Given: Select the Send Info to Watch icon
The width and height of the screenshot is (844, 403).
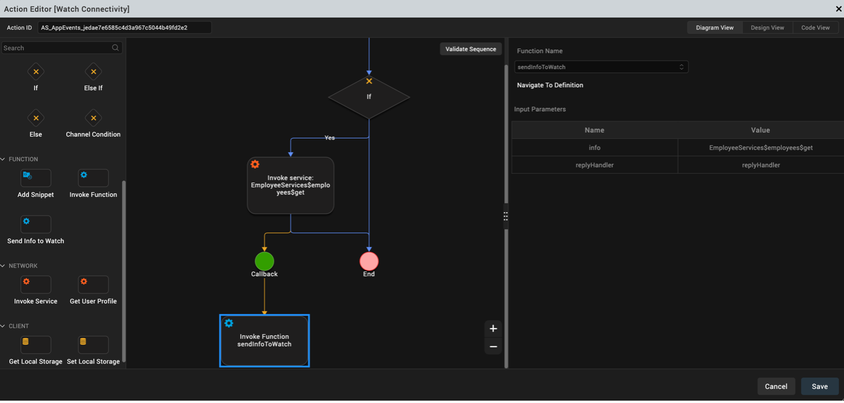Looking at the screenshot, I should [35, 224].
